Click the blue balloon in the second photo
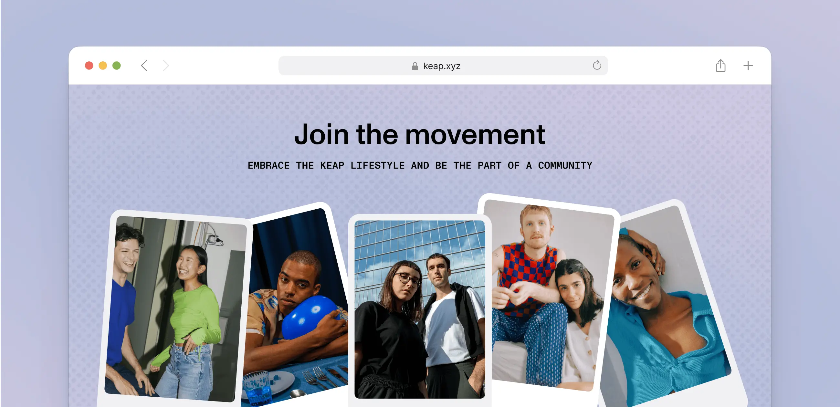Image resolution: width=840 pixels, height=407 pixels. coord(310,317)
